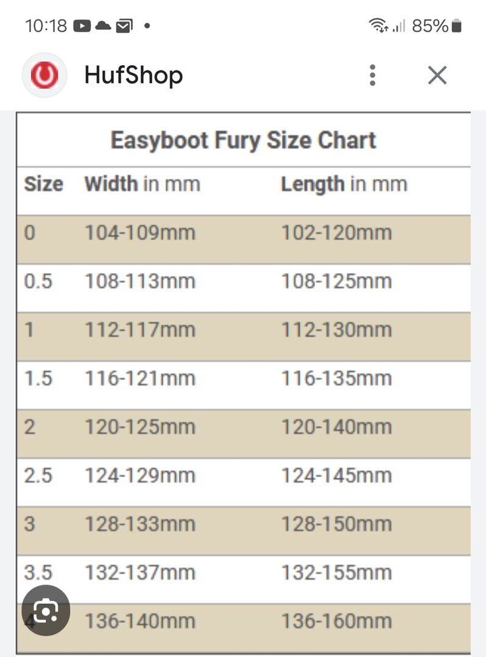The height and width of the screenshot is (657, 486).
Task: Tap the Size column header
Action: point(43,184)
